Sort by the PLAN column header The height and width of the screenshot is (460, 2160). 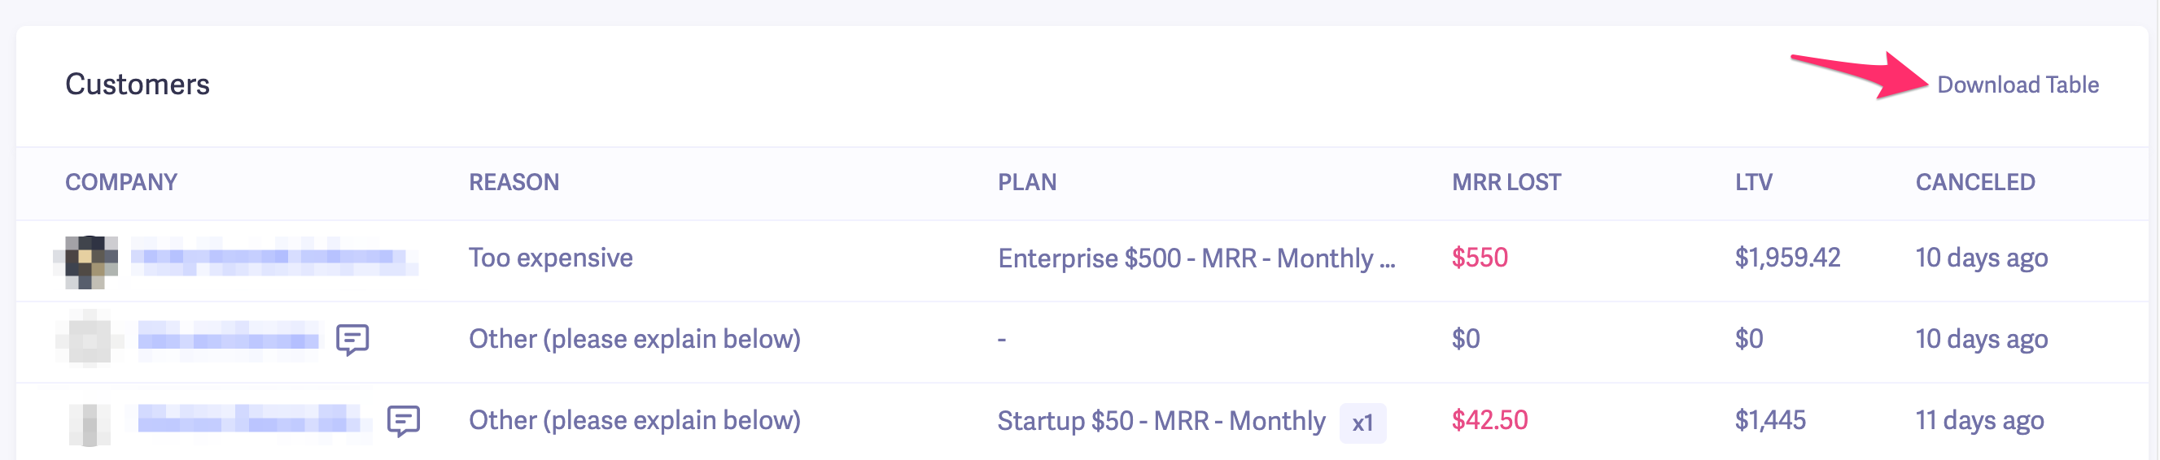click(1026, 182)
